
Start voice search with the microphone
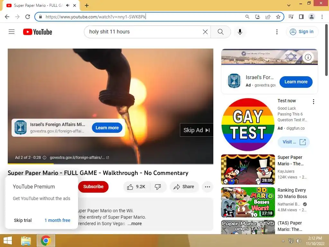pyautogui.click(x=240, y=32)
